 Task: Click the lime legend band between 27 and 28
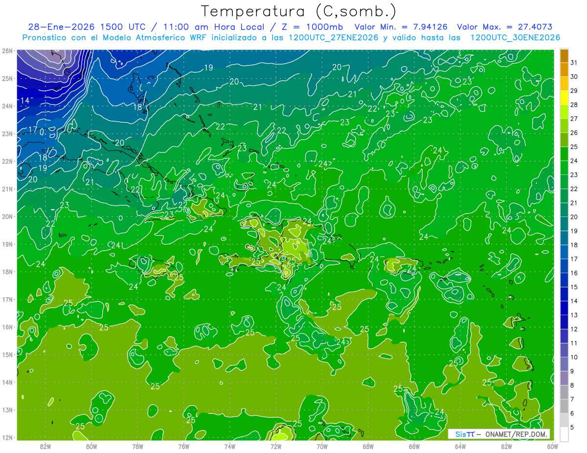tap(564, 112)
